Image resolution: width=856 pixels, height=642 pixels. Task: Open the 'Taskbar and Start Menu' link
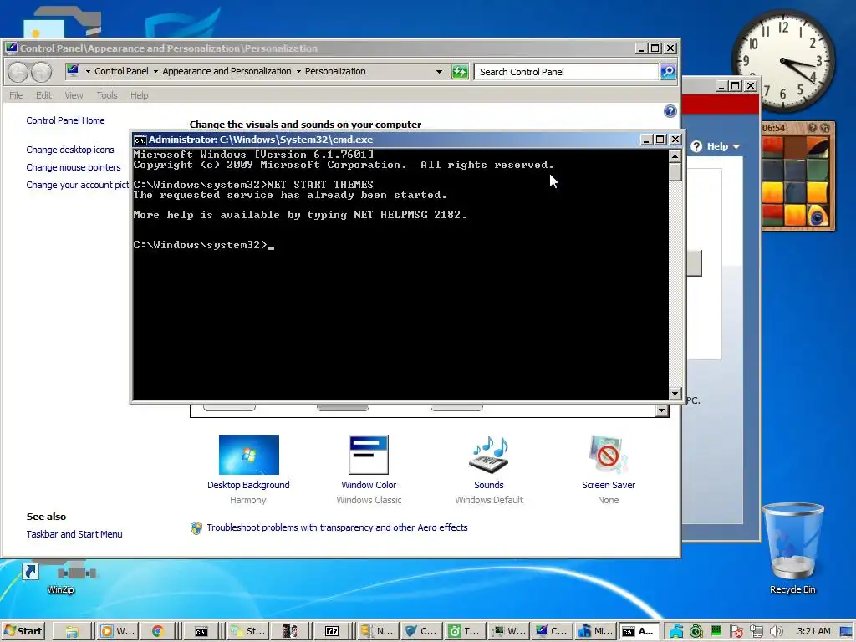click(x=74, y=534)
